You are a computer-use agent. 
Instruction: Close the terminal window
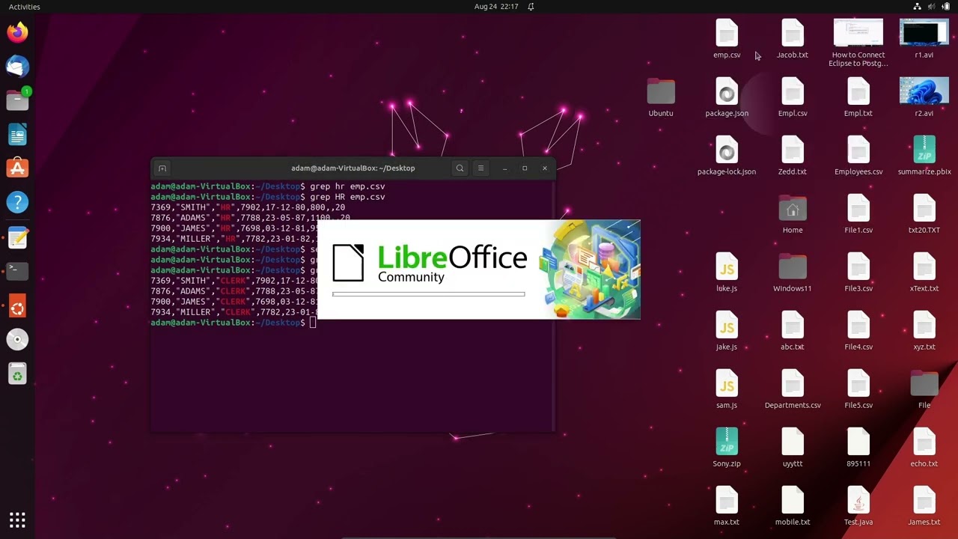point(545,168)
